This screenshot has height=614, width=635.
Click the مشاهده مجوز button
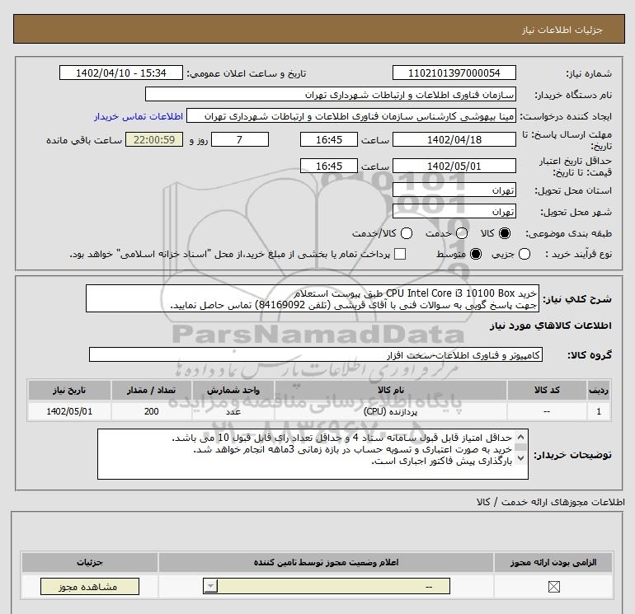(x=90, y=587)
